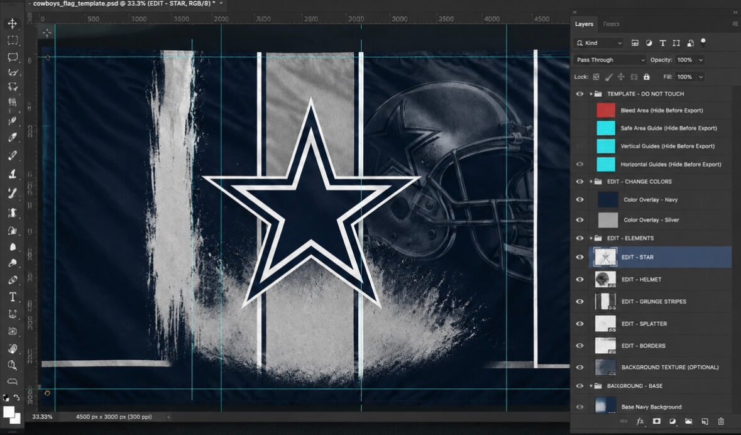Click the 33.33% zoom level field
This screenshot has height=435, width=741.
43,417
